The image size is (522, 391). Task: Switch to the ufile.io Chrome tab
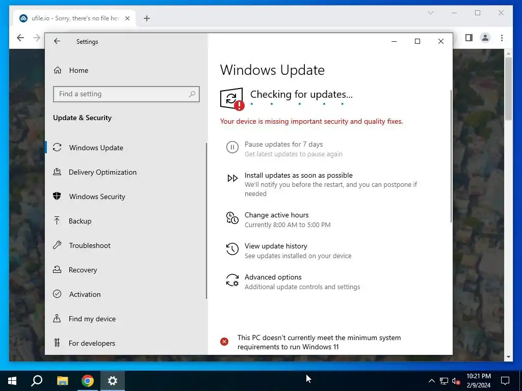tap(74, 18)
